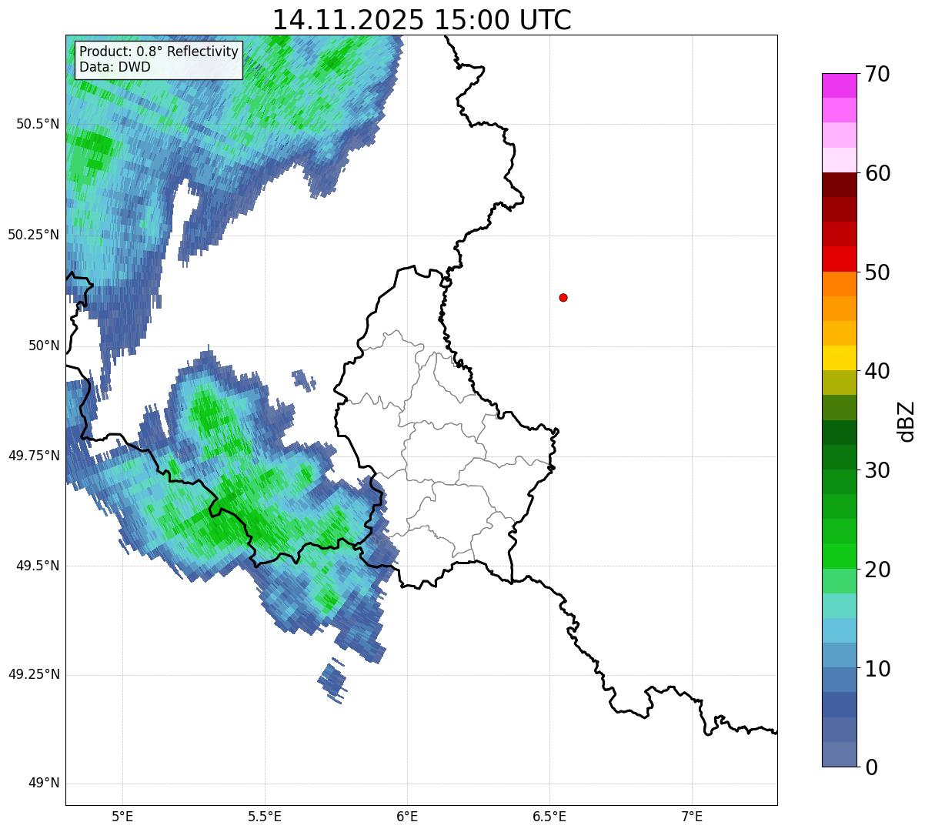
Task: Click the dark maroon swatch just below 60 dBZ
Action: (x=839, y=185)
